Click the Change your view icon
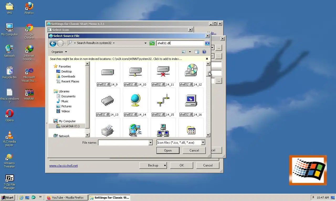 point(183,52)
